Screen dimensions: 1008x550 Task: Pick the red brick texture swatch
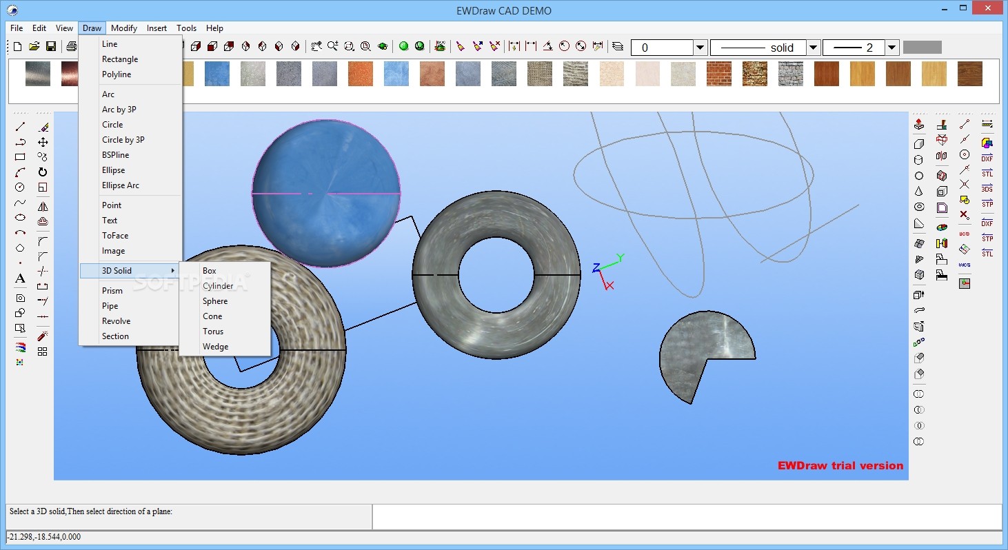719,74
